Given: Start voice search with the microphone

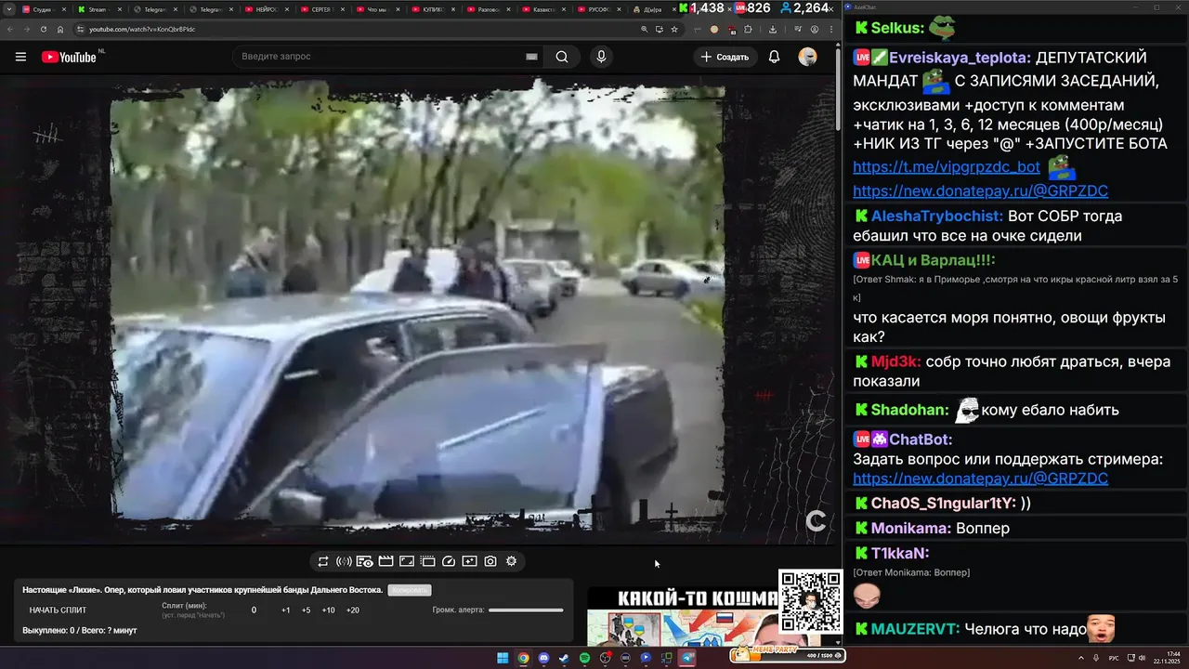Looking at the screenshot, I should (601, 57).
